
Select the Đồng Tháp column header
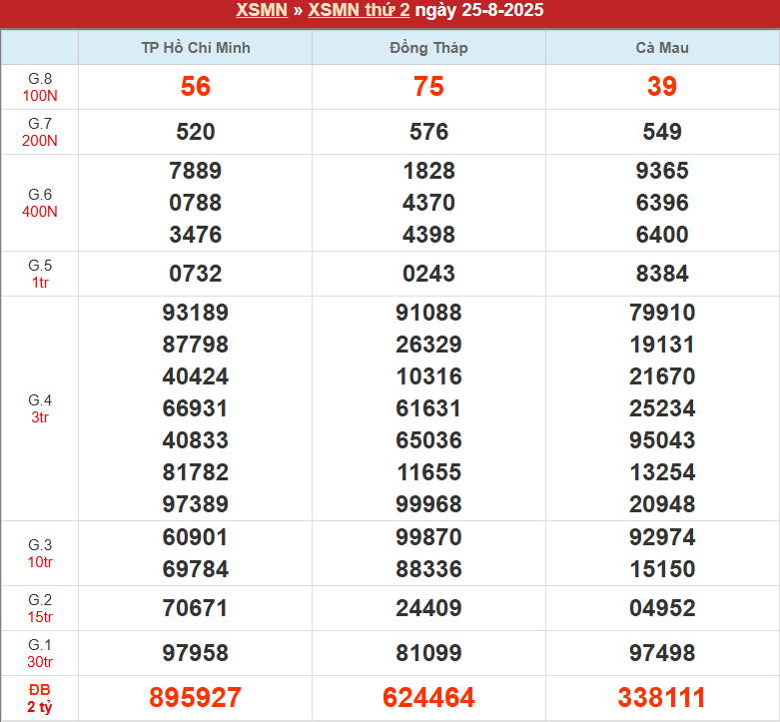pos(428,48)
